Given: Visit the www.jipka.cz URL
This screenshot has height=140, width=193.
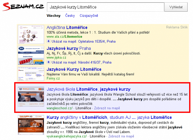Looking at the screenshot, I should tap(57, 57).
